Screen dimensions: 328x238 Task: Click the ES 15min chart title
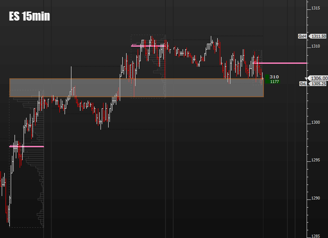click(x=30, y=16)
